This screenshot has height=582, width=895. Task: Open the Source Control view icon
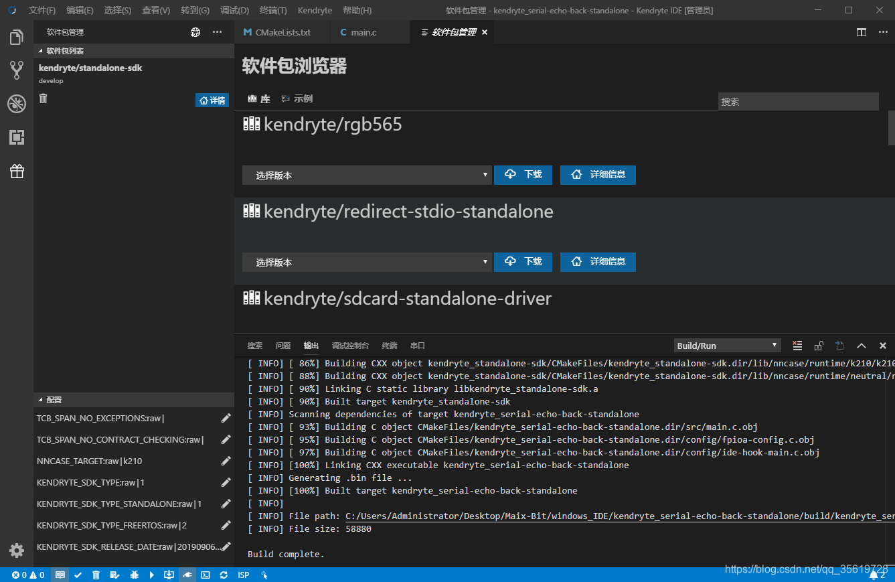tap(17, 70)
